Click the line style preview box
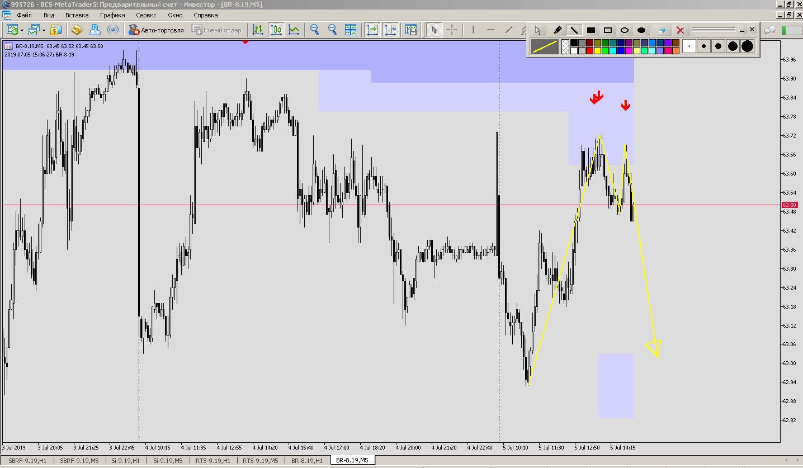 pyautogui.click(x=545, y=46)
